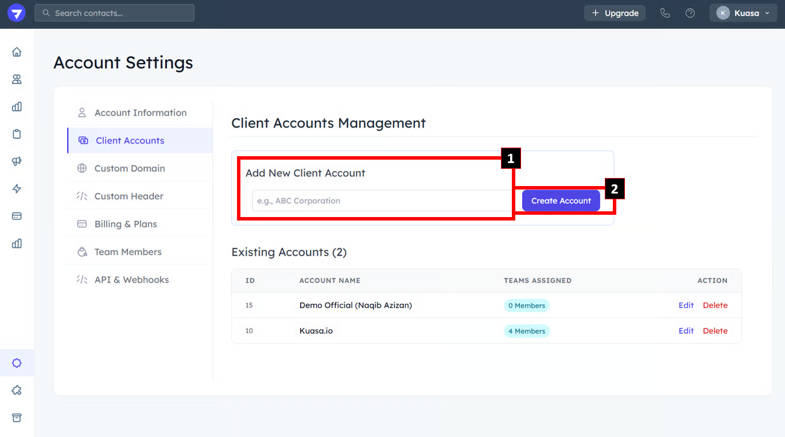Click the home icon in left sidebar
This screenshot has width=785, height=437.
17,52
